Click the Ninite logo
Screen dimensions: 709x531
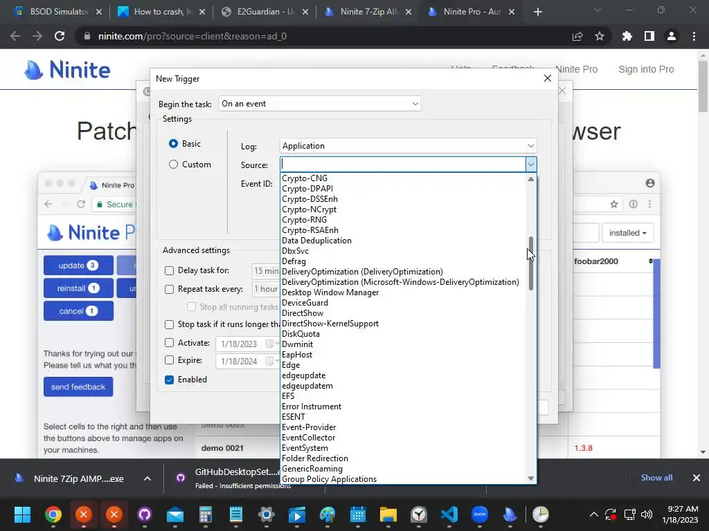(67, 70)
